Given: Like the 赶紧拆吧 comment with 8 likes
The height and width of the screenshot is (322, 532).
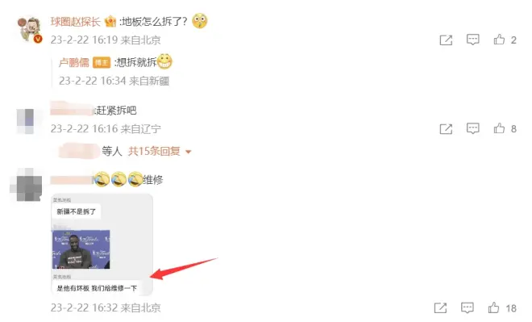Looking at the screenshot, I should [499, 128].
